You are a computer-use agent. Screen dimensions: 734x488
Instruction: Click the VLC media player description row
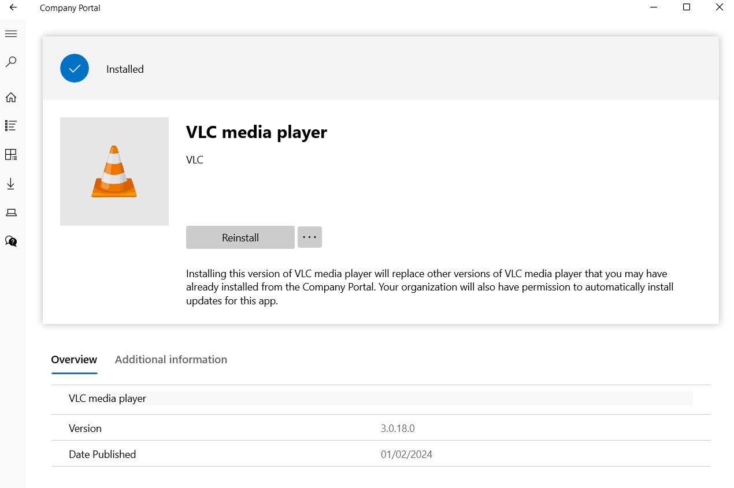(x=380, y=398)
